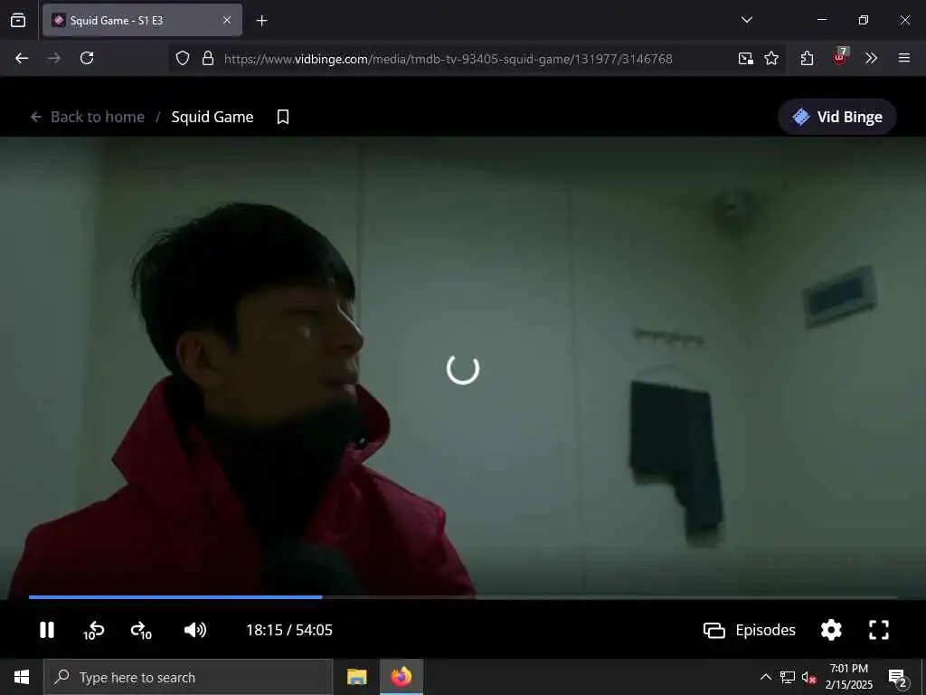The image size is (926, 695).
Task: Open Firefox View
Action: pos(18,21)
